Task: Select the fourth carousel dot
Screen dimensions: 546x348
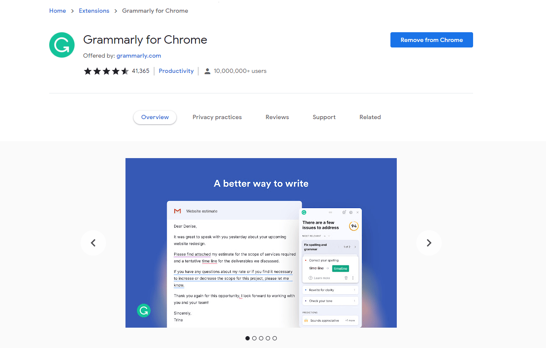Action: click(x=268, y=338)
